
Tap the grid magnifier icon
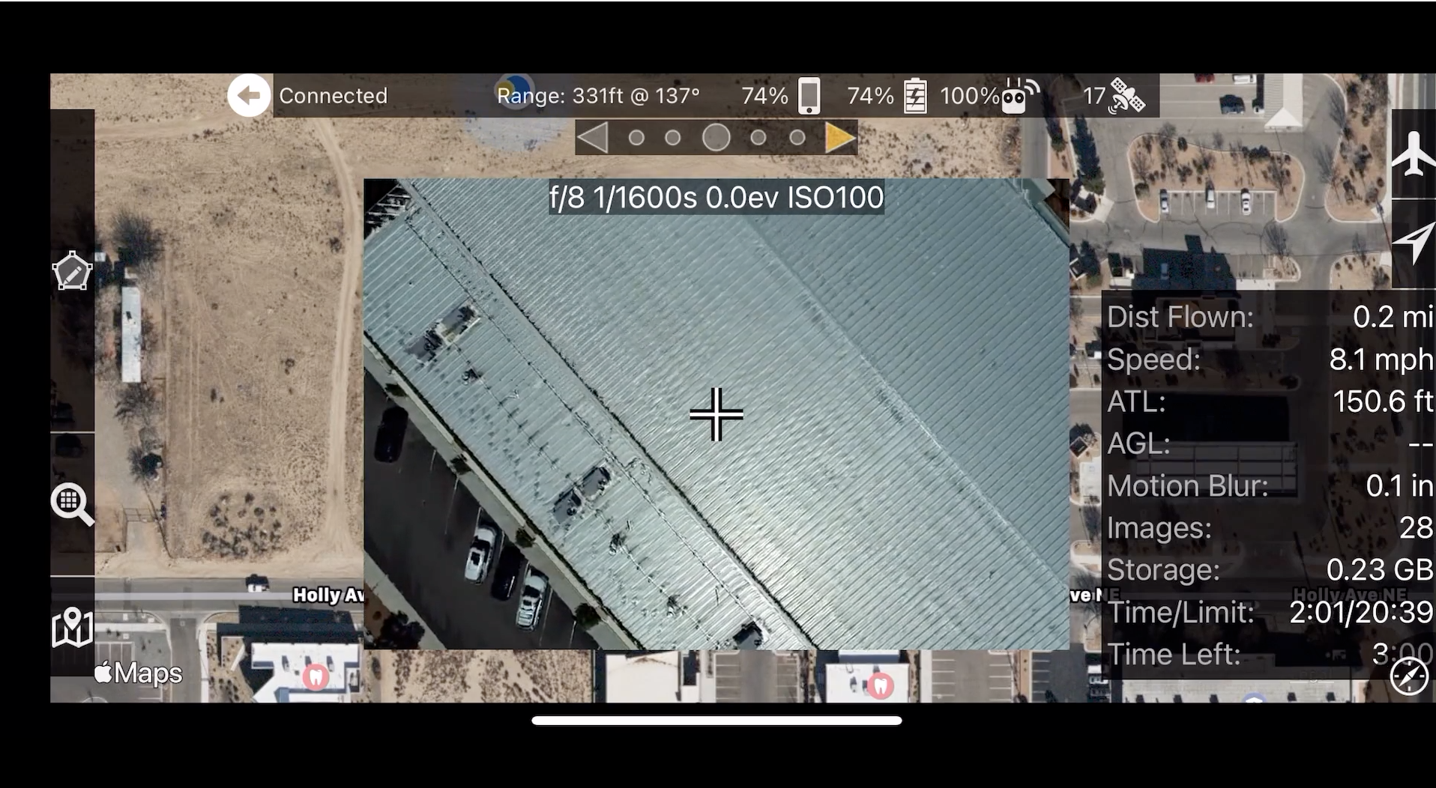[x=72, y=504]
